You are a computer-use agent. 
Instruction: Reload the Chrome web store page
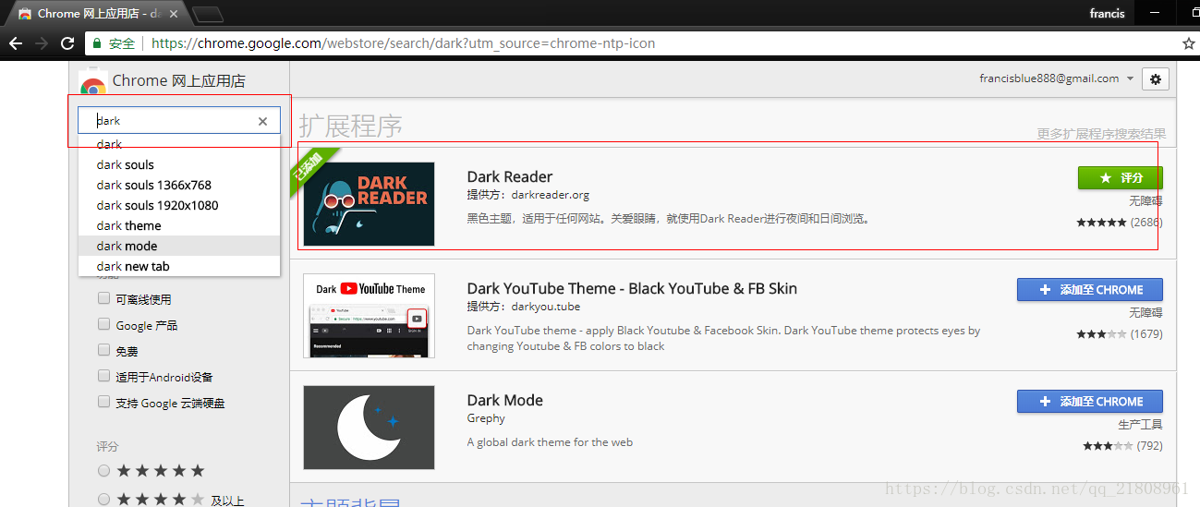(67, 43)
